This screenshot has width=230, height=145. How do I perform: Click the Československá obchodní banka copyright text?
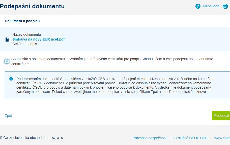tap(32, 138)
